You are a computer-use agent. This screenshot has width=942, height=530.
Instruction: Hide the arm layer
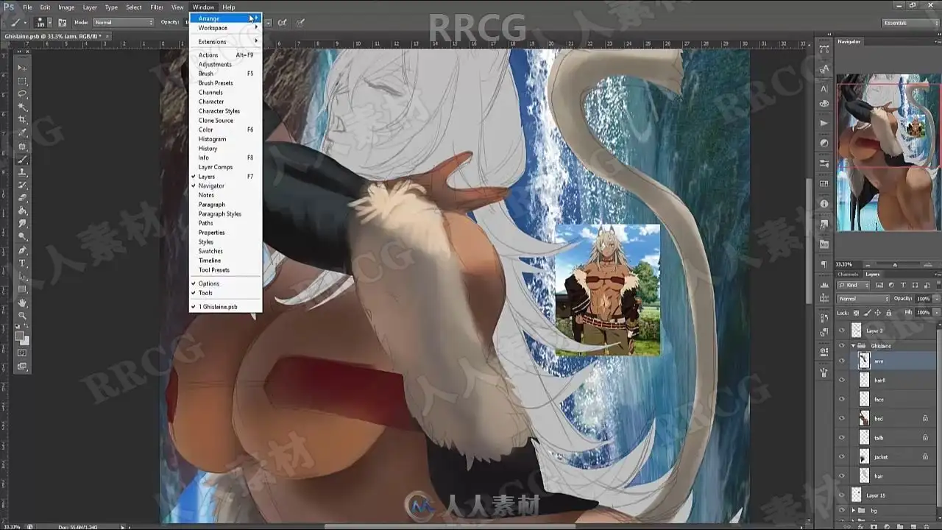click(x=842, y=361)
